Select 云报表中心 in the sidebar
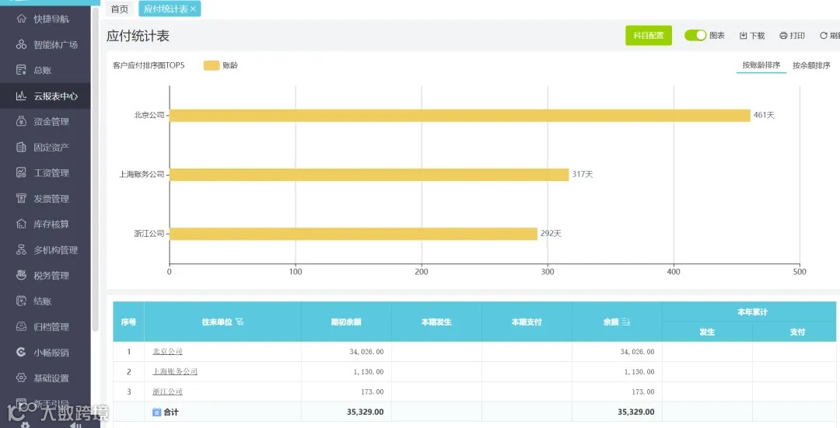Viewport: 840px width, 428px height. 45,96
